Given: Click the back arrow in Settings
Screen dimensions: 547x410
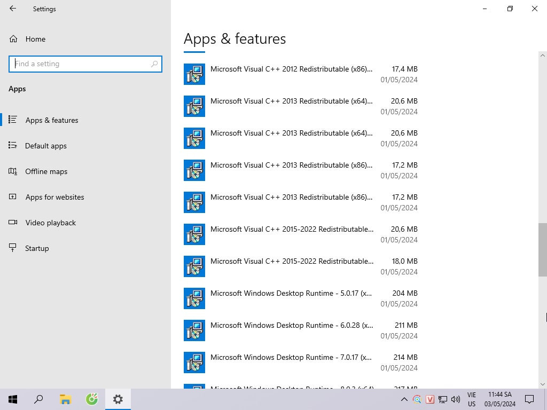Looking at the screenshot, I should [x=13, y=9].
